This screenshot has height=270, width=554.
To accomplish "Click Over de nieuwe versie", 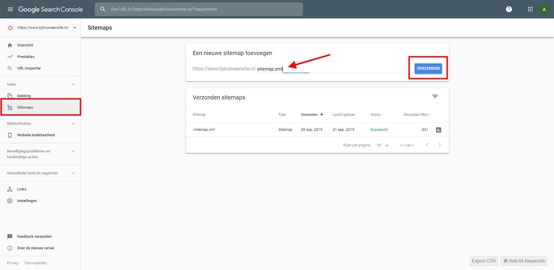I will [36, 248].
